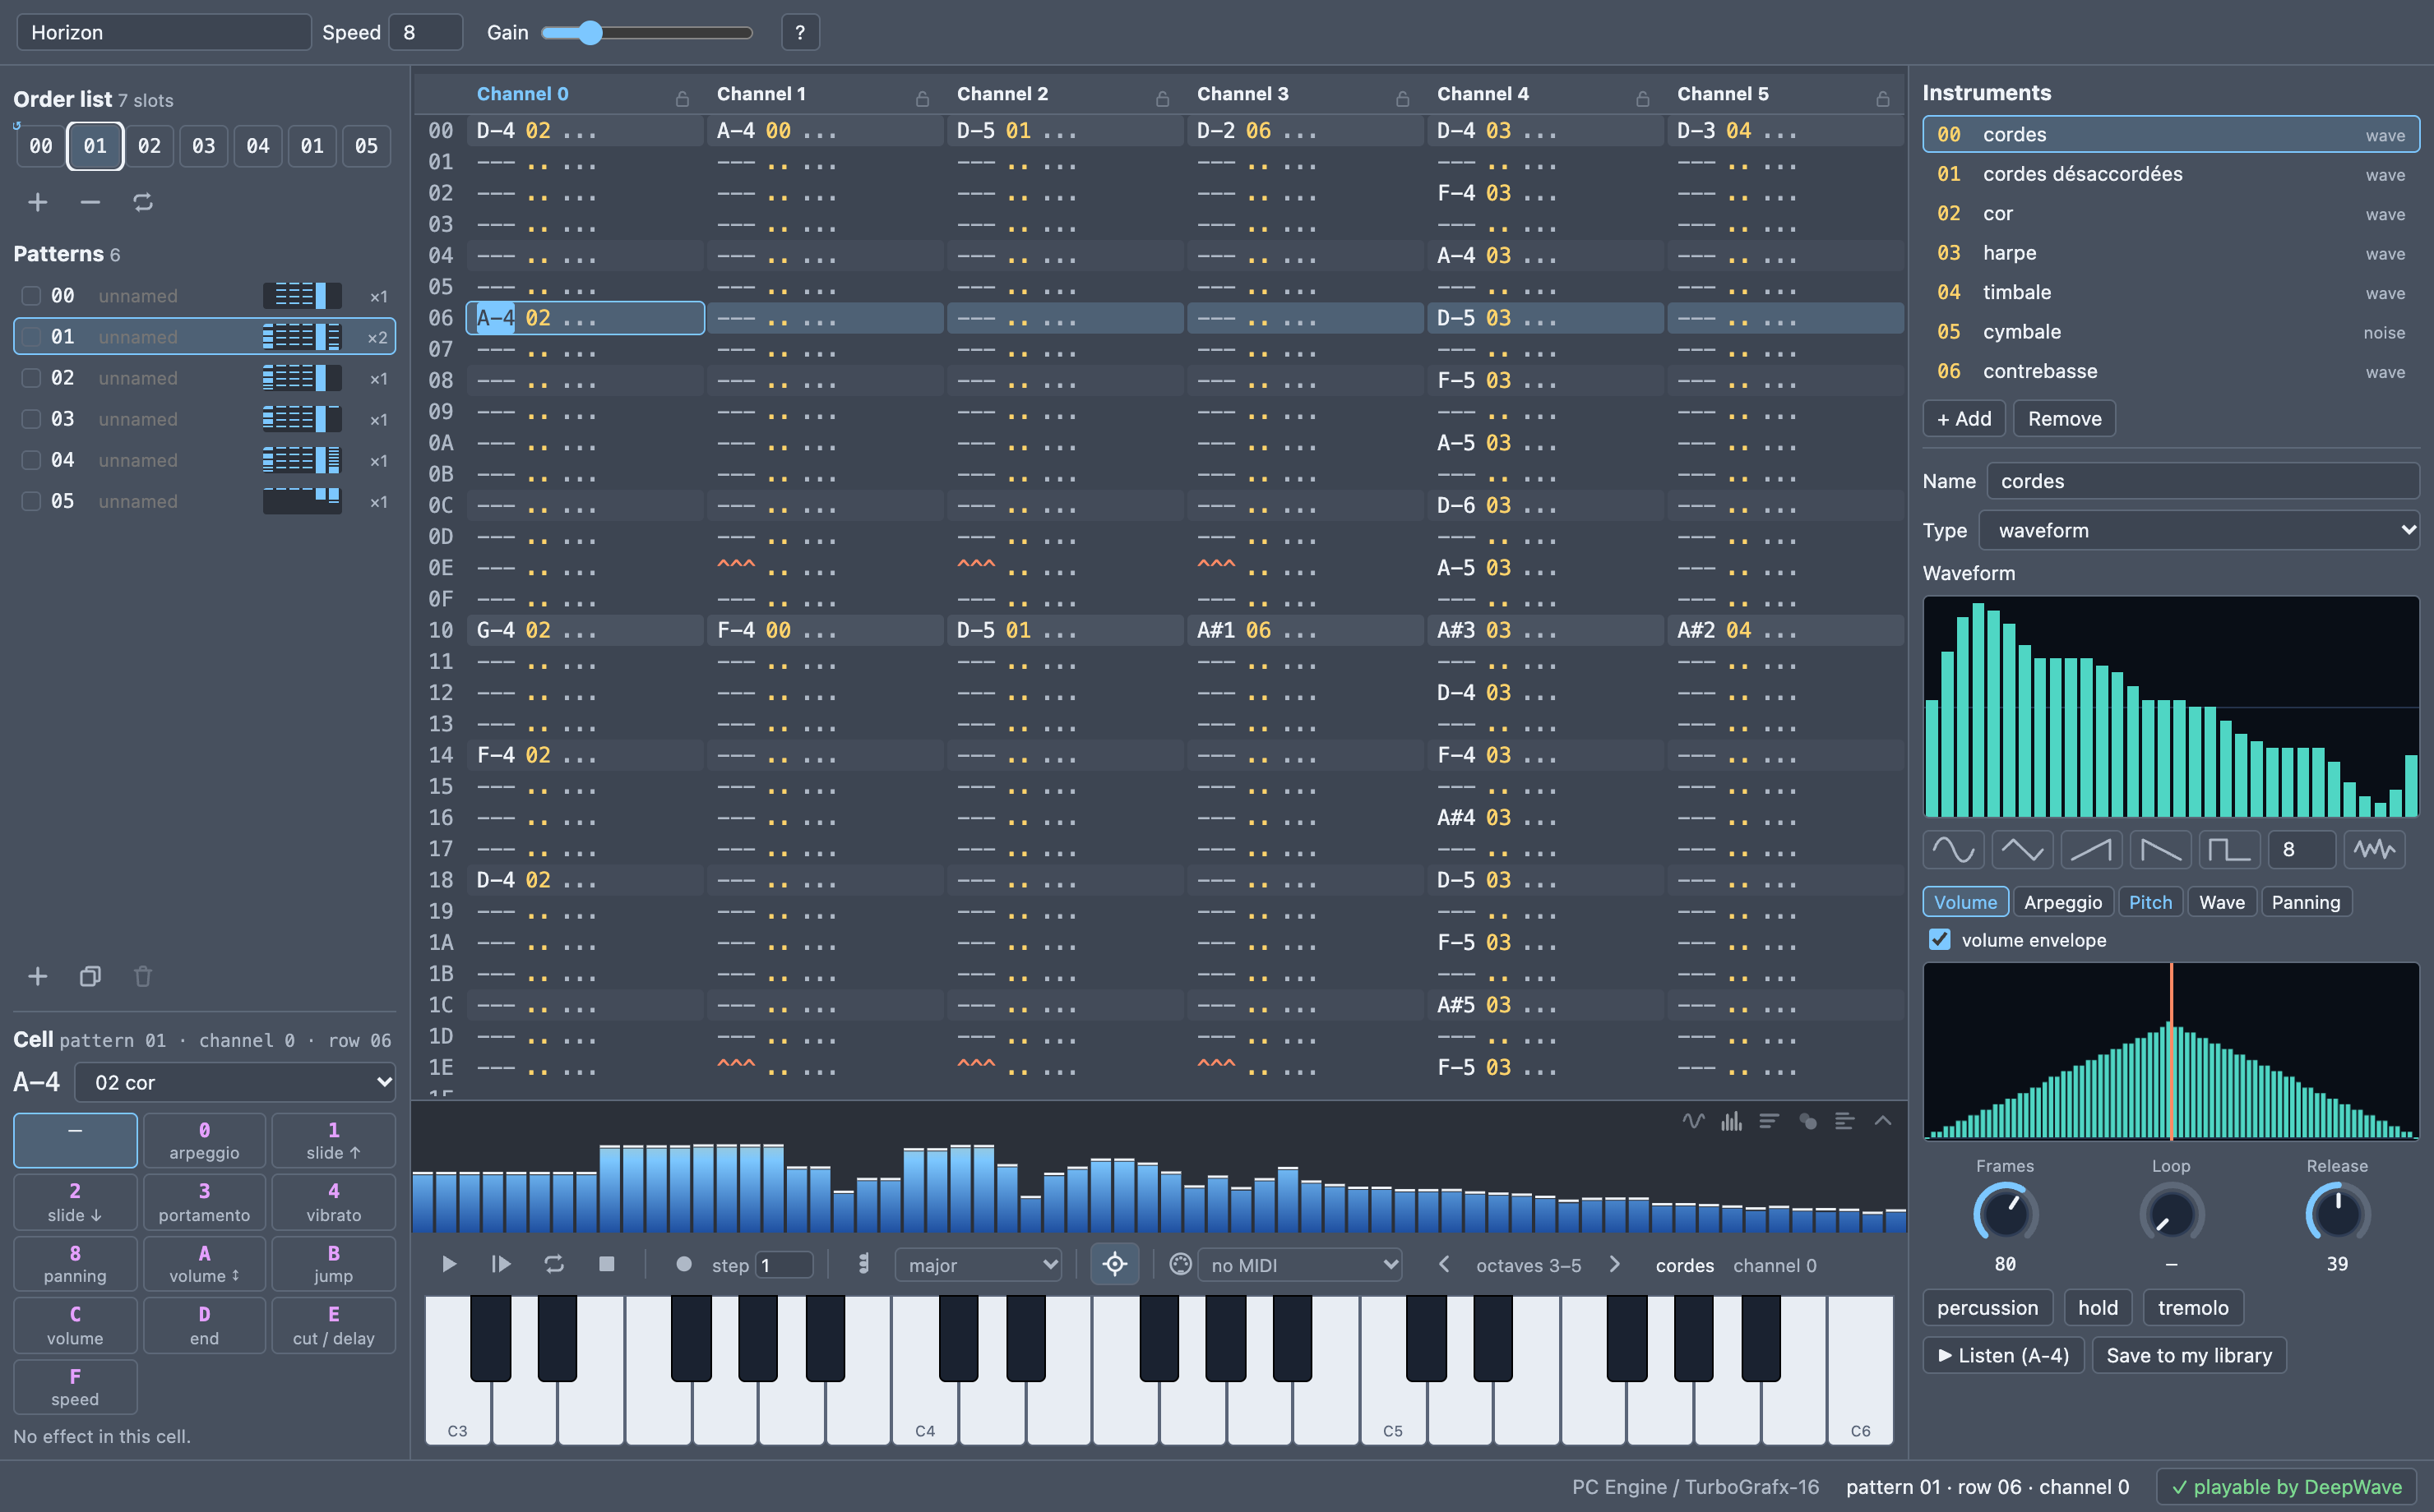The image size is (2434, 1512).
Task: Toggle the lock icon on Channel 5
Action: (x=1883, y=98)
